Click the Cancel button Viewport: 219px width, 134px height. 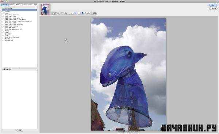tap(213, 8)
